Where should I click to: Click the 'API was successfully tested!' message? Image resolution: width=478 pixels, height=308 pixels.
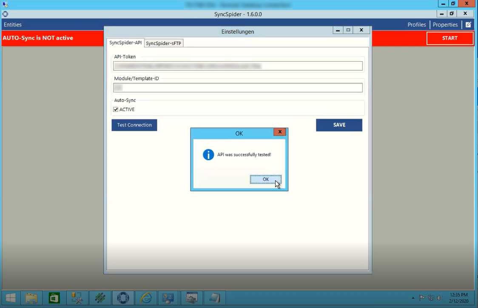[x=244, y=155]
